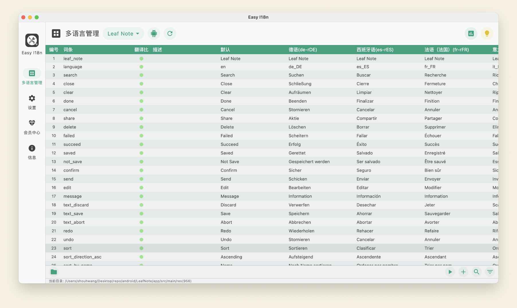Click green status dot for 'search' row
This screenshot has width=517, height=308.
tap(141, 75)
